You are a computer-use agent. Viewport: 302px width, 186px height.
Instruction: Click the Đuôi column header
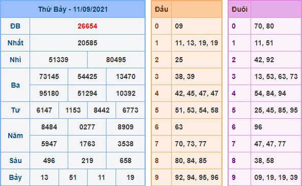point(239,9)
